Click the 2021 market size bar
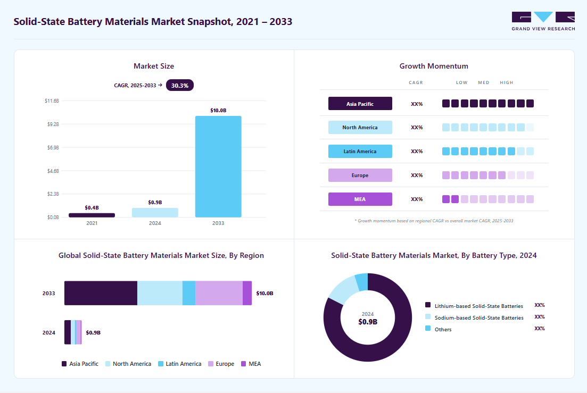The width and height of the screenshot is (587, 393). 92,215
